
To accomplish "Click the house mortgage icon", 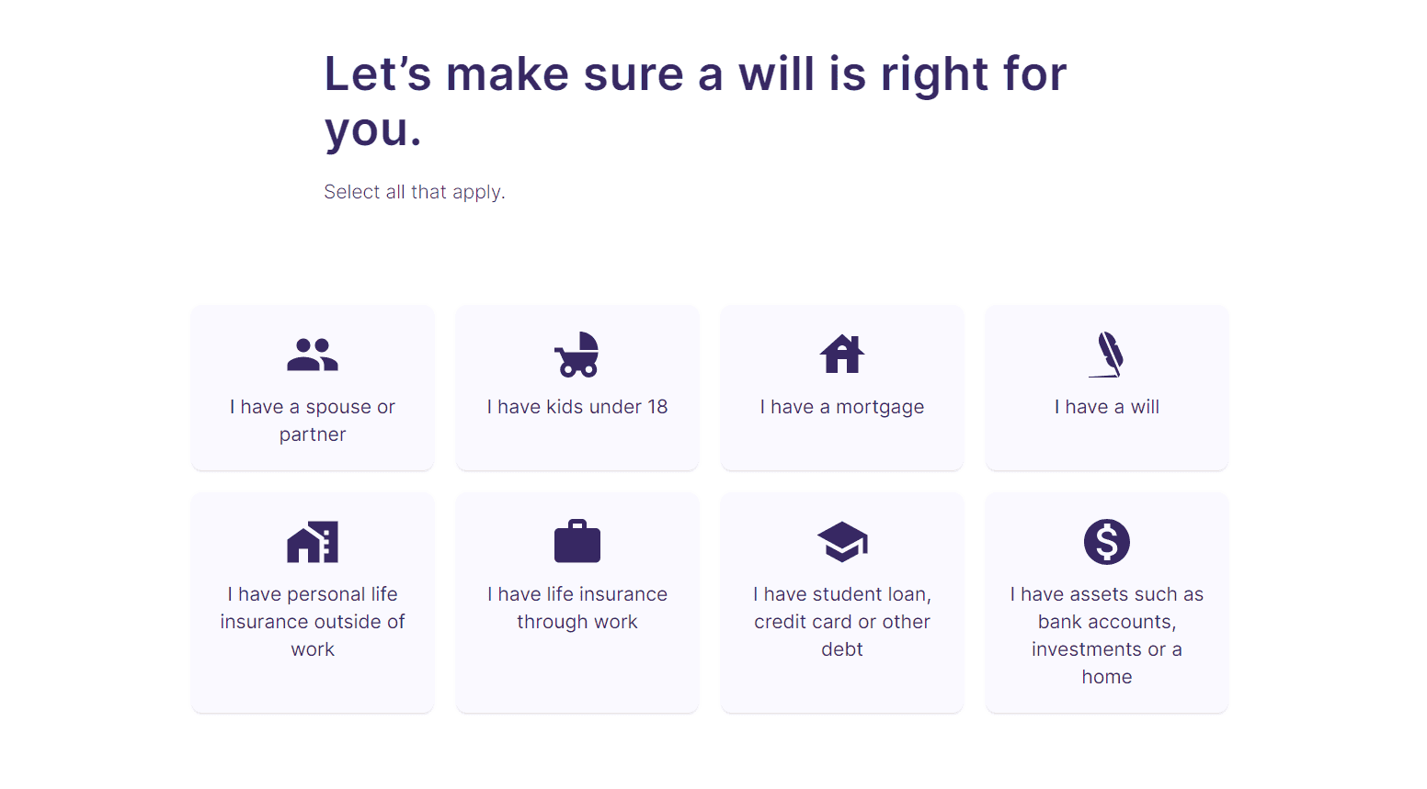I will click(x=842, y=355).
